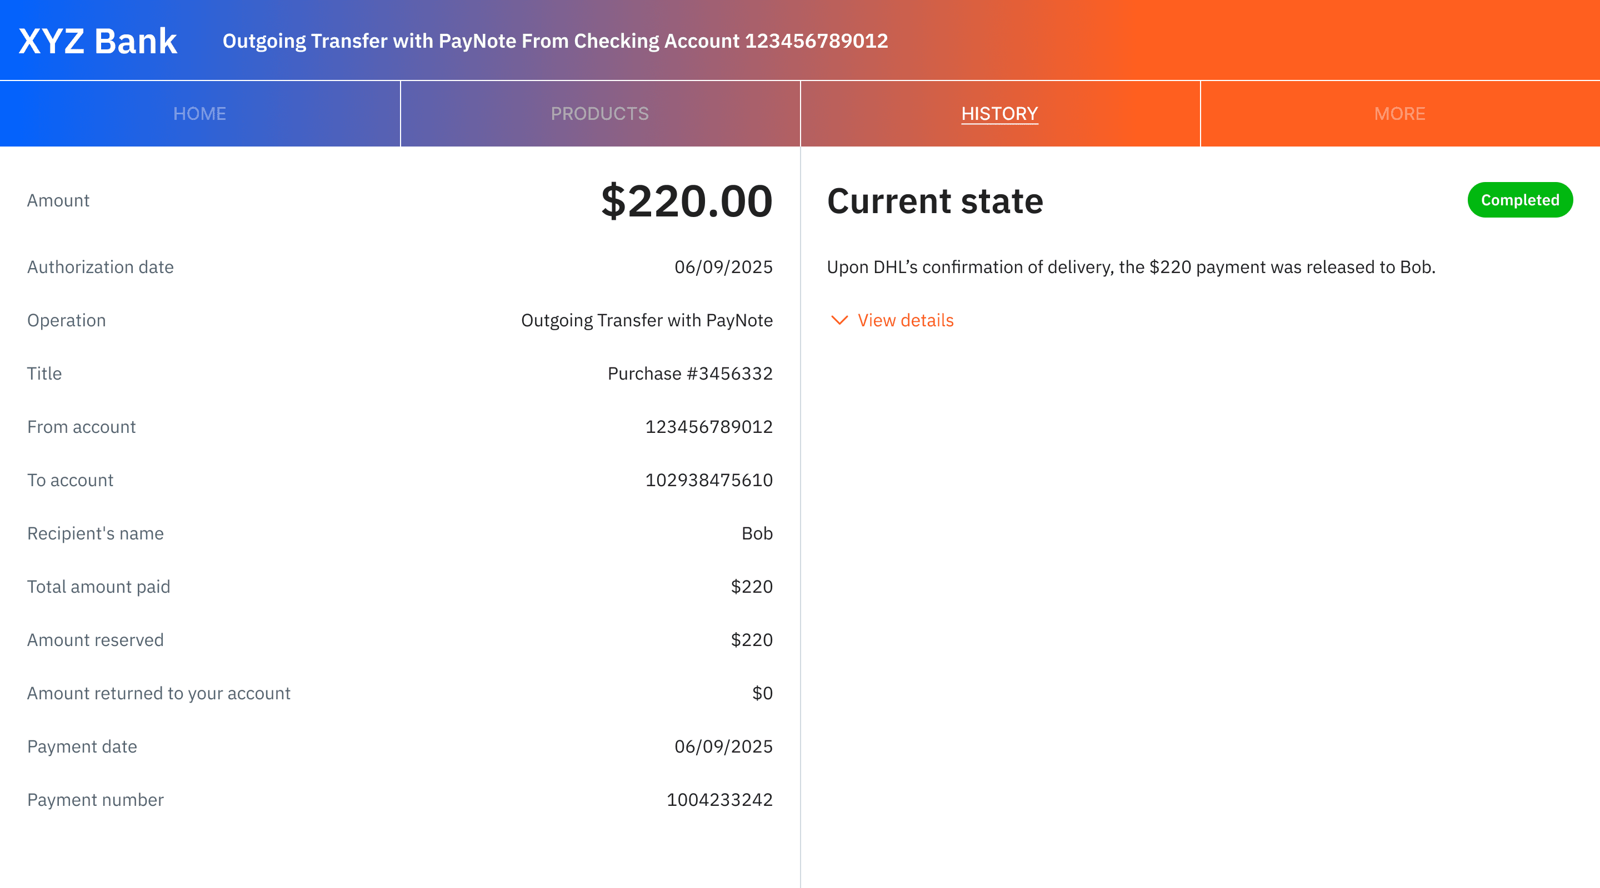Click the green Completed status badge

pos(1520,200)
